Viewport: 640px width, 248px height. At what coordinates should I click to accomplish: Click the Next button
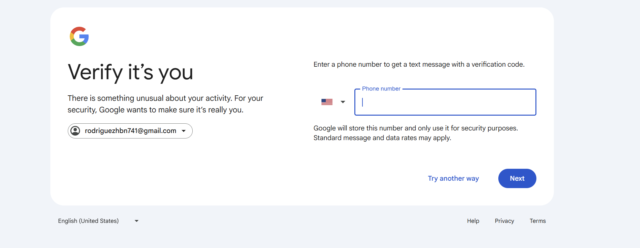517,178
